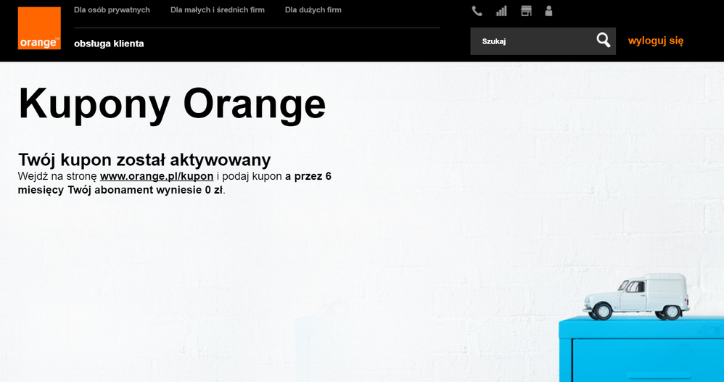Click 'Twój abonament wyniesie 0 zł' text
The height and width of the screenshot is (382, 724).
(145, 190)
